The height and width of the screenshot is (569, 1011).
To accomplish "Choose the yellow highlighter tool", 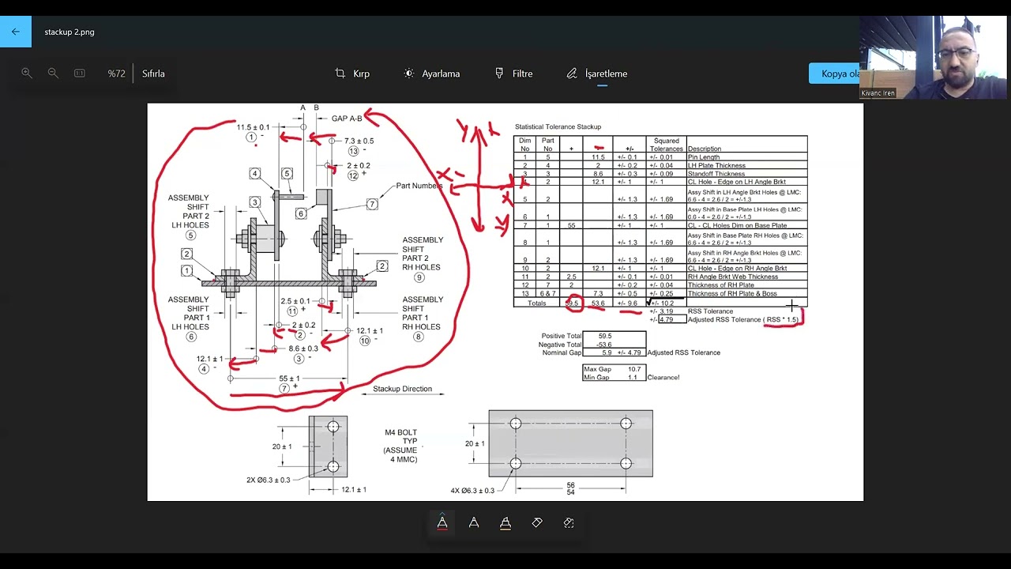I will pos(505,522).
